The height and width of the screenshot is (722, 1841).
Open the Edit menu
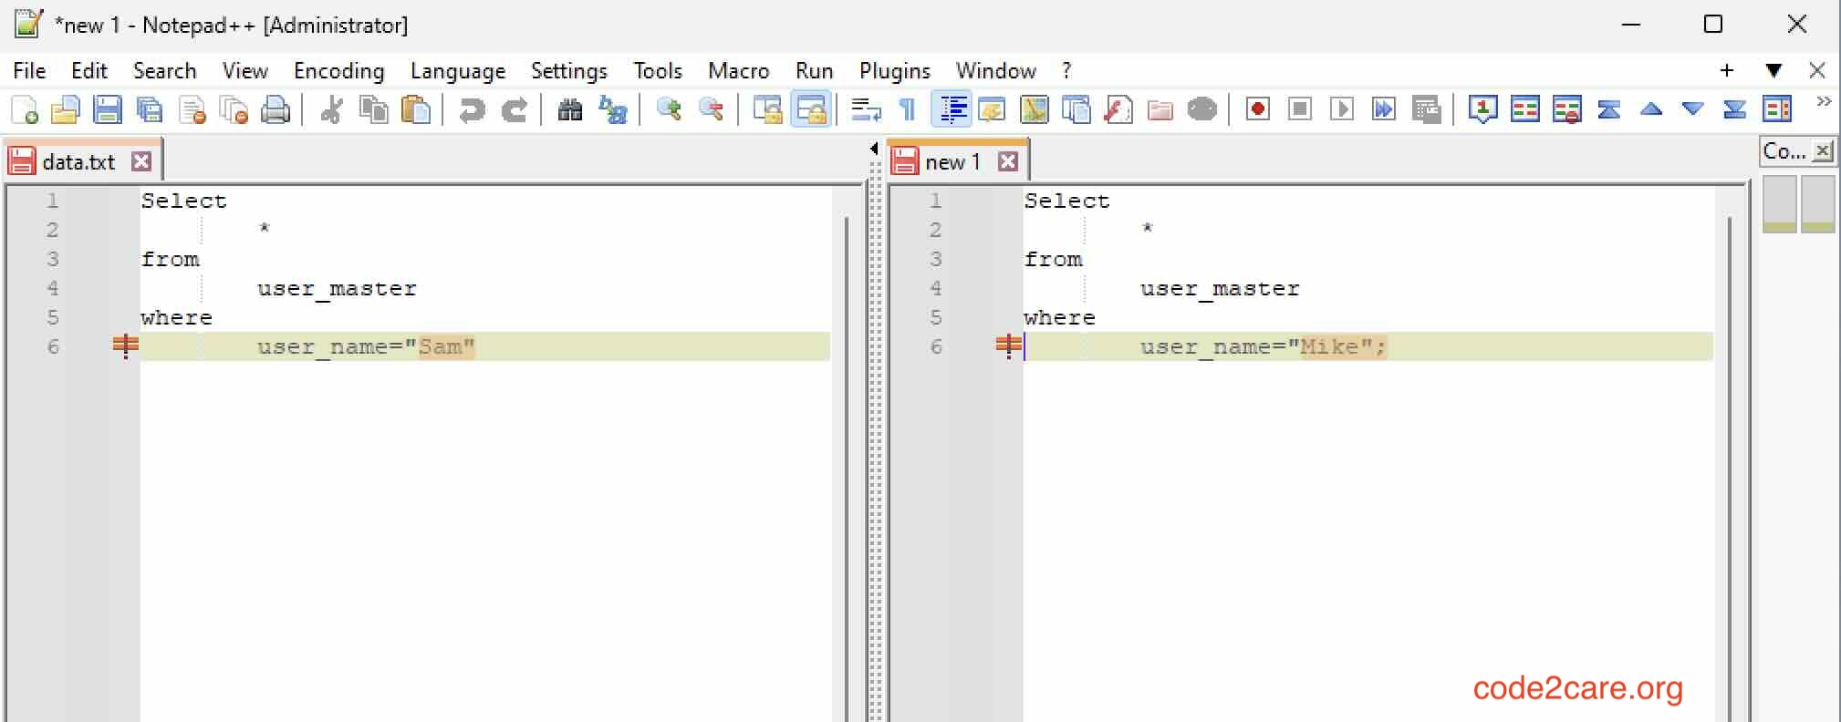88,70
